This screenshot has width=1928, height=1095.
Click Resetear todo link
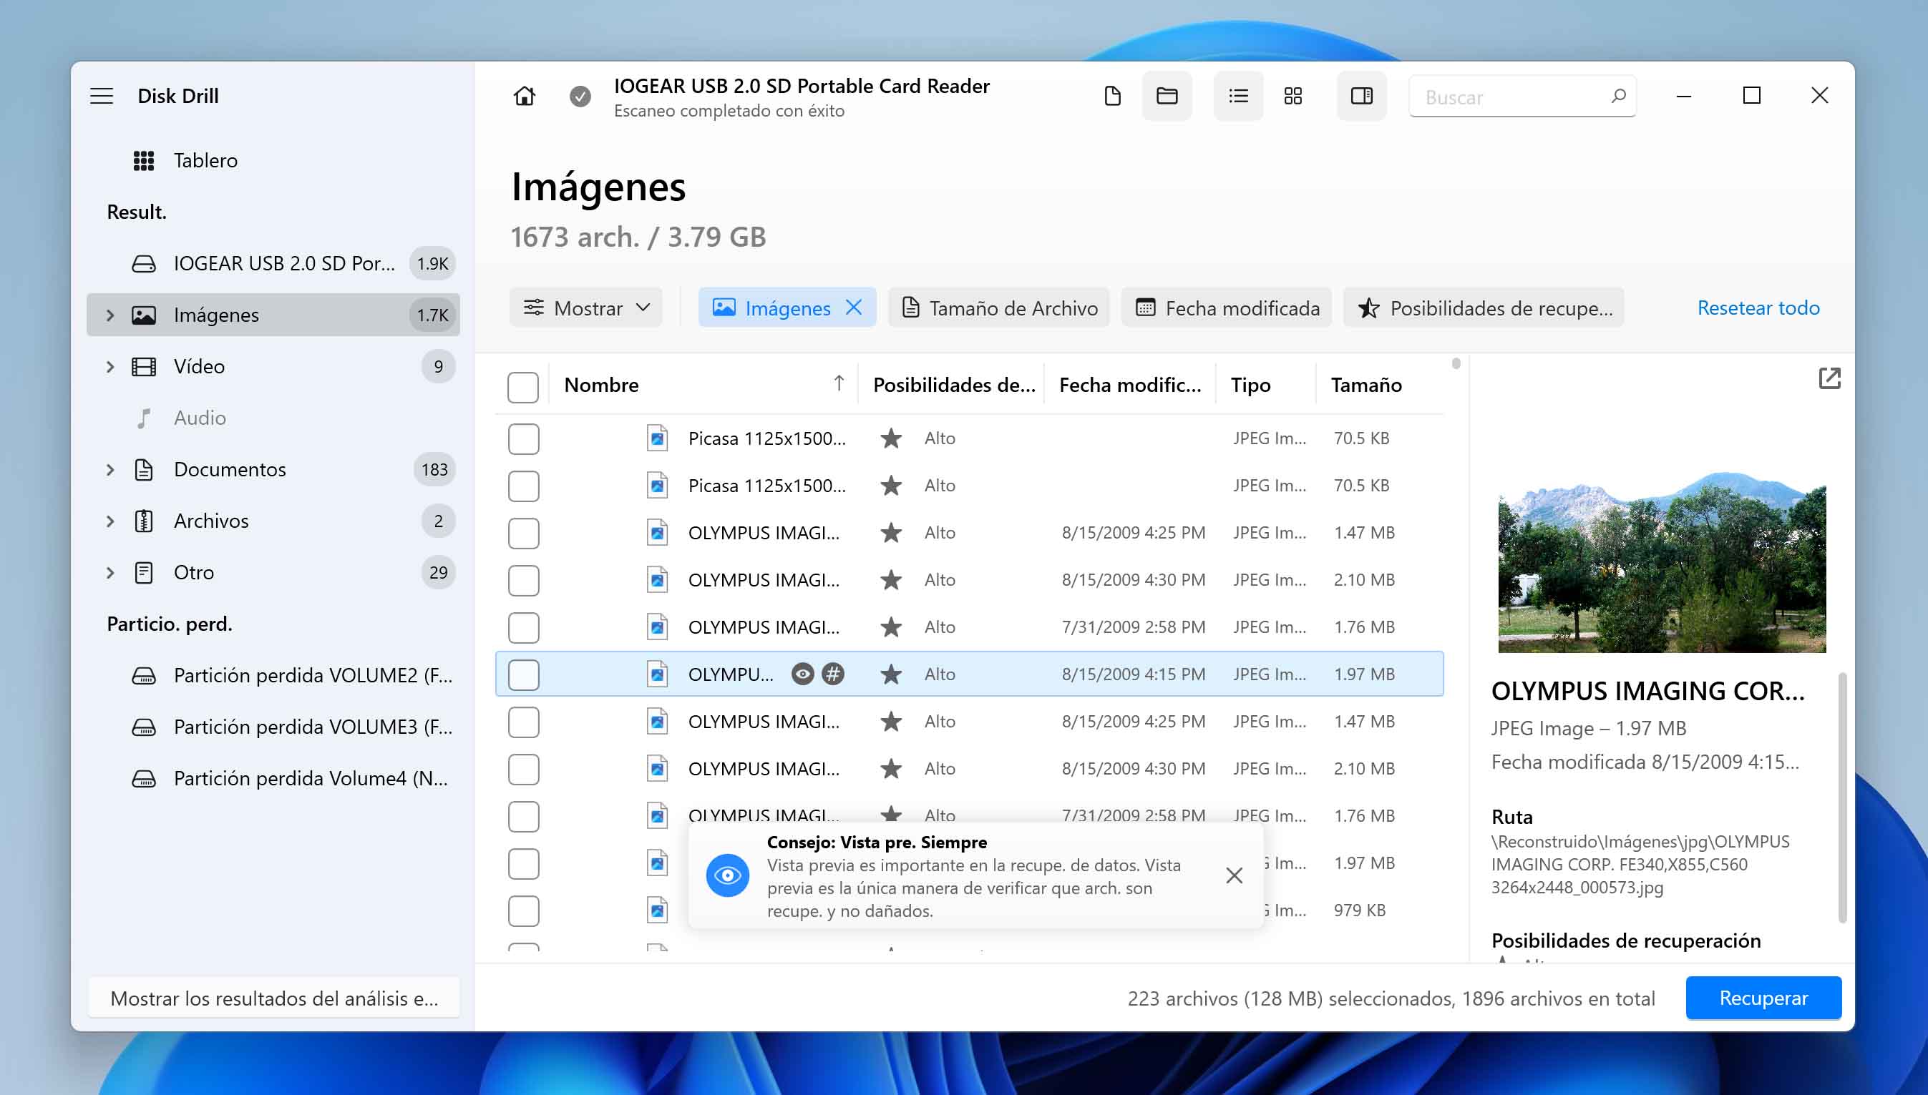pos(1758,308)
